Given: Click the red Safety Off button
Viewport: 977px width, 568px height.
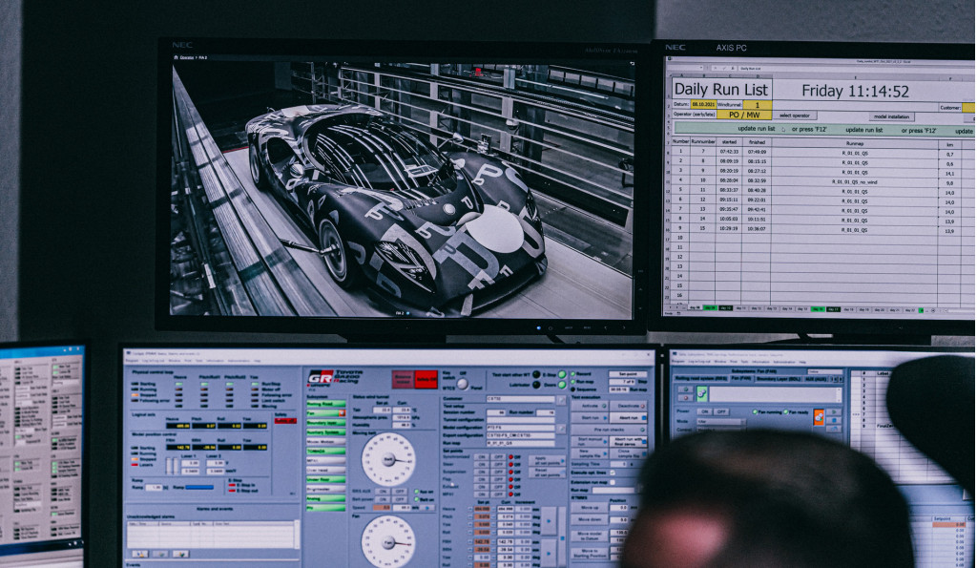Looking at the screenshot, I should 426,379.
